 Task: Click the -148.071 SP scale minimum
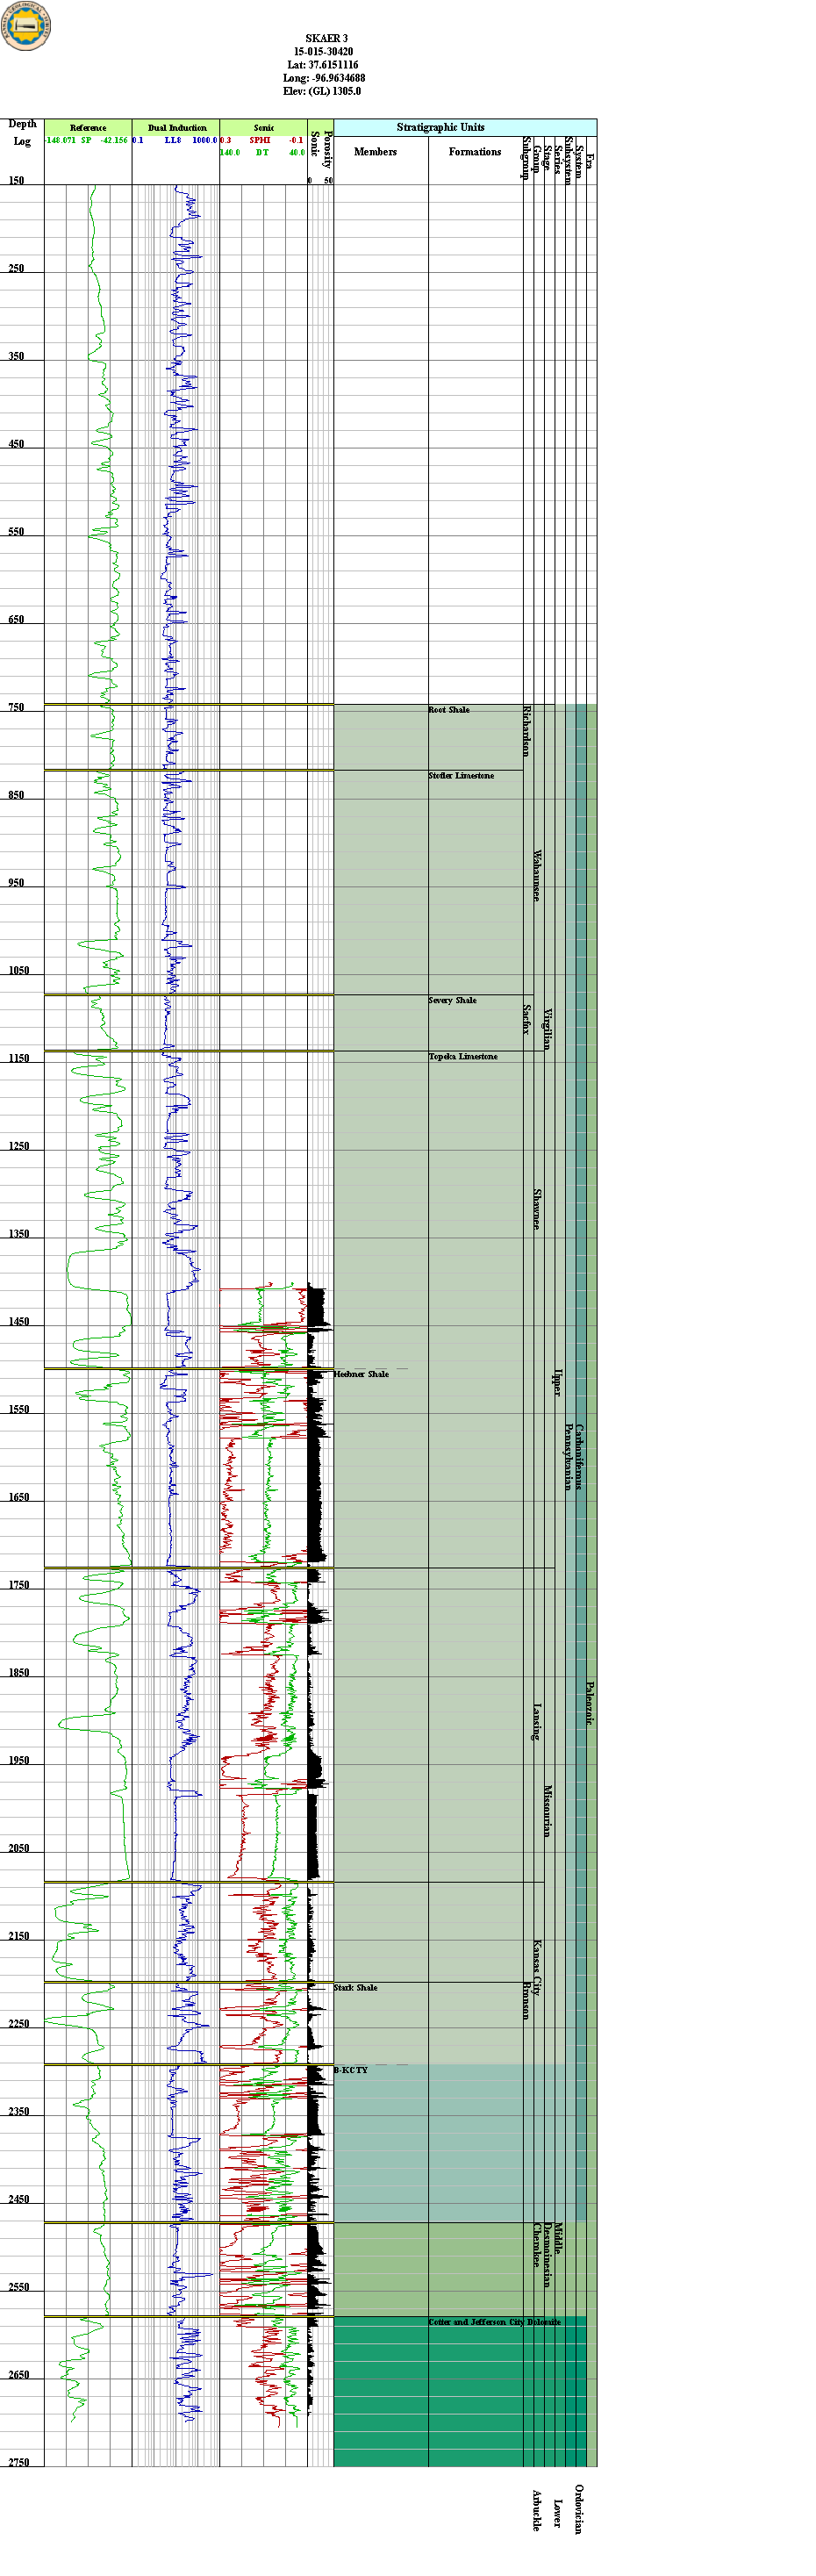(60, 140)
